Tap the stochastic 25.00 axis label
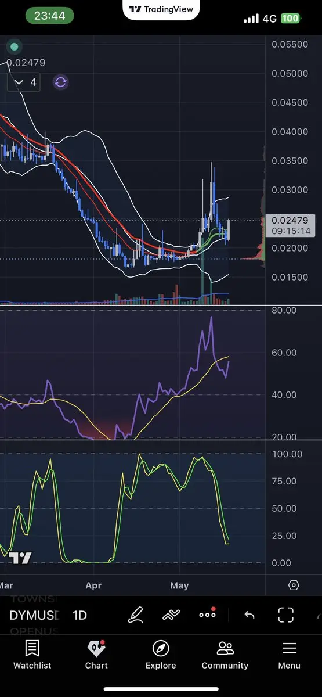Screen dimensions: 322x697 tap(284, 536)
